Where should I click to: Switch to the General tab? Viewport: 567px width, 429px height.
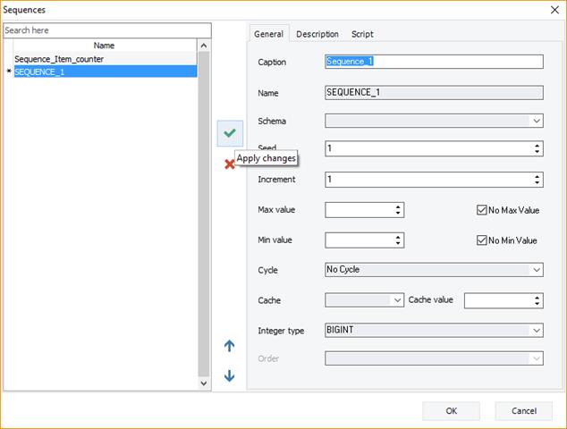(268, 34)
